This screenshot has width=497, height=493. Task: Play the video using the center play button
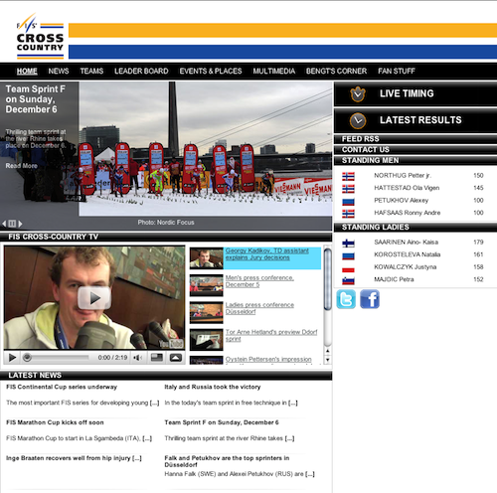tap(94, 298)
